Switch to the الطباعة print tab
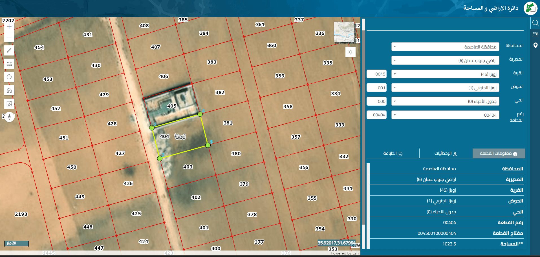Screen dimensions: 540x257 click(x=393, y=153)
